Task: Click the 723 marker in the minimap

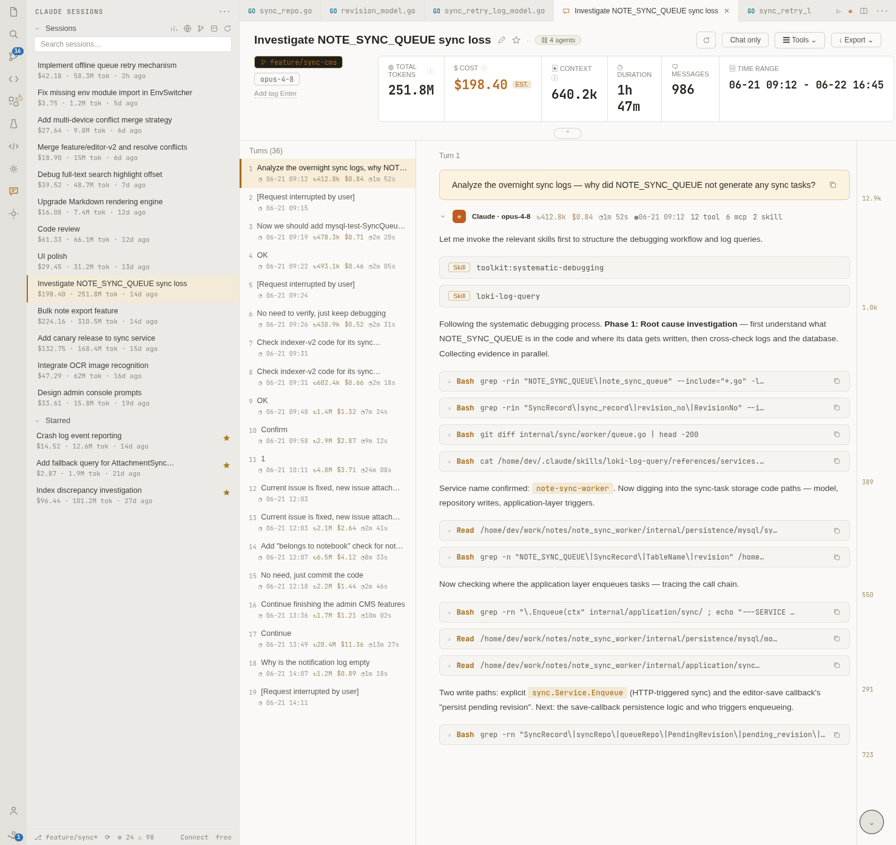Action: click(868, 755)
